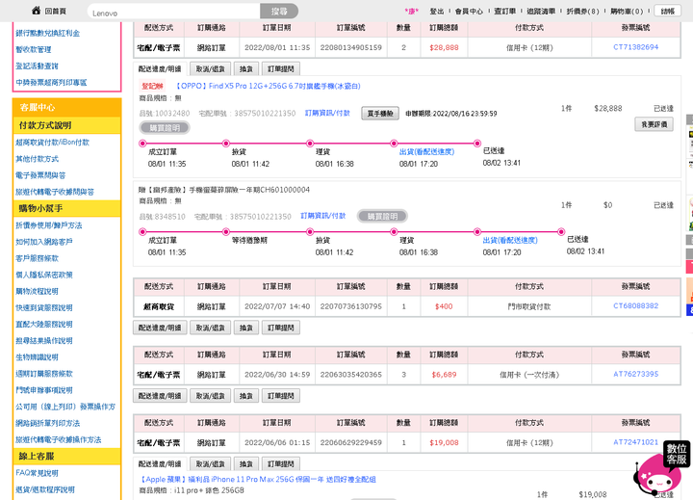Open 會員中心 from the top bar
The width and height of the screenshot is (693, 500).
tap(469, 11)
